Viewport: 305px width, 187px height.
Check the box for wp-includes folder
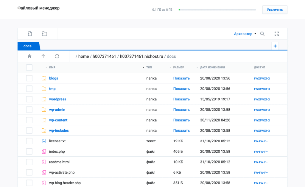point(29,130)
